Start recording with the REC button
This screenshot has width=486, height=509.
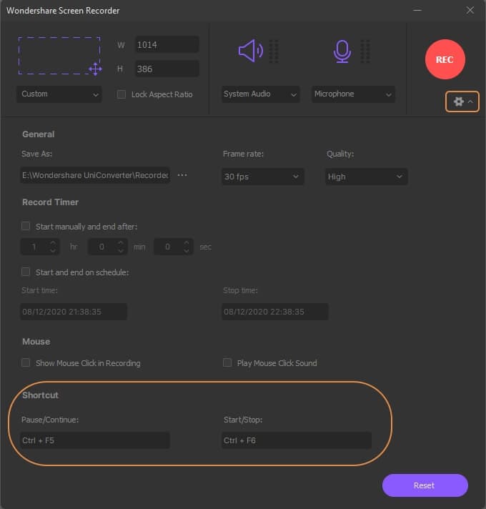445,59
